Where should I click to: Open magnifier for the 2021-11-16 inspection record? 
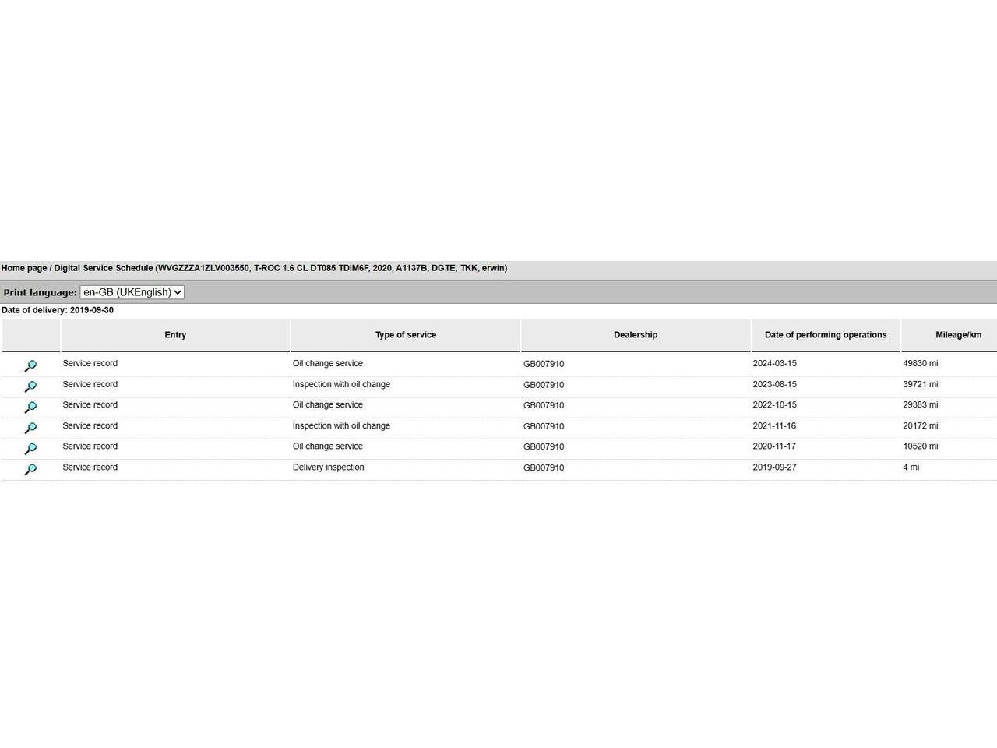click(30, 428)
